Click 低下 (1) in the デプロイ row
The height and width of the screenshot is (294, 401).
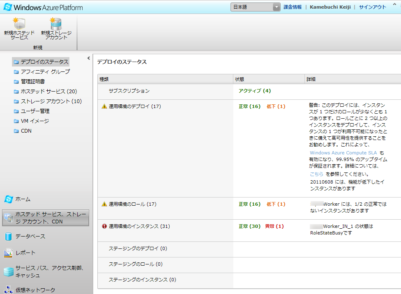click(x=276, y=106)
